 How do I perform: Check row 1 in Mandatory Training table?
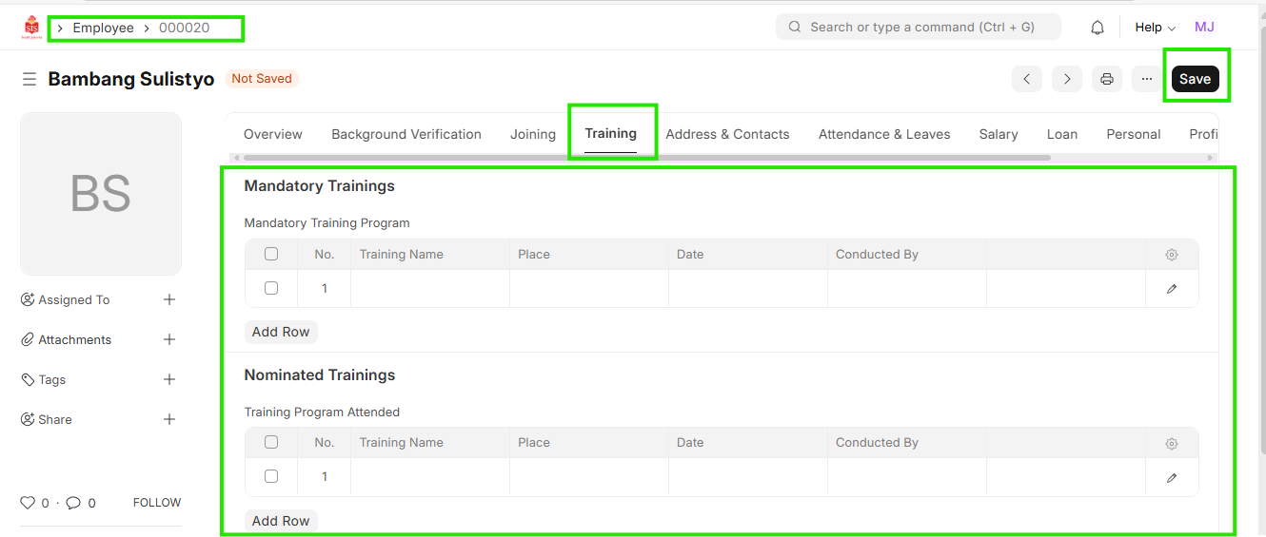(271, 288)
